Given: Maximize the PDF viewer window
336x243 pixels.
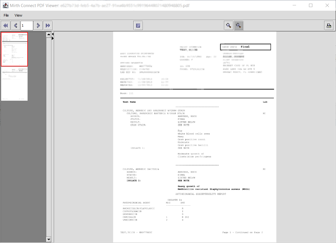Looking at the screenshot, I should coord(311,5).
